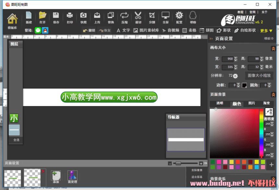Click the rainbow hue slider
This screenshot has width=279, height=190.
(261, 133)
